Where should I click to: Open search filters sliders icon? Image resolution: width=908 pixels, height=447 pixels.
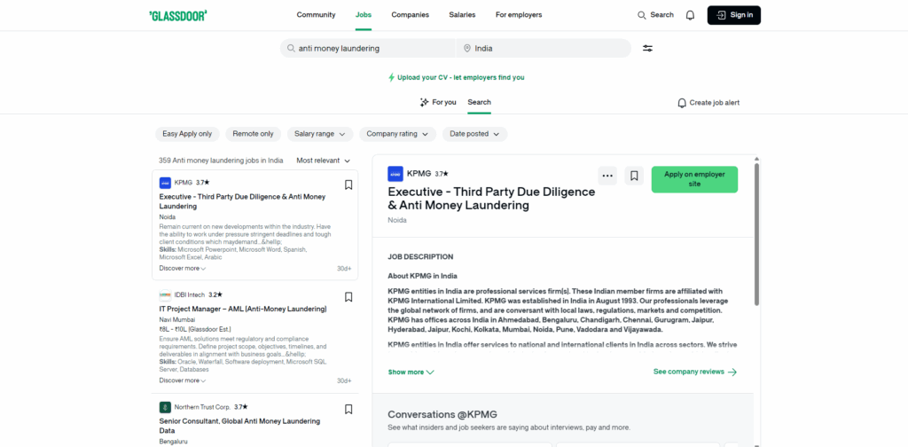tap(647, 48)
